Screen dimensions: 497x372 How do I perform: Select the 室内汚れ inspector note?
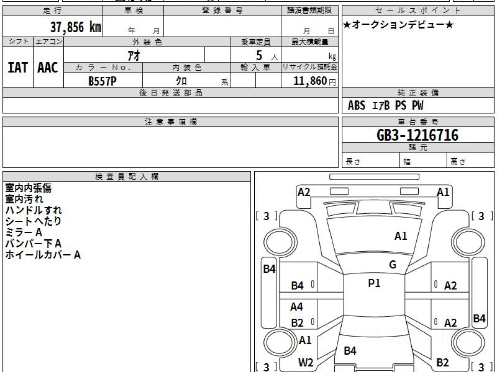tap(24, 199)
